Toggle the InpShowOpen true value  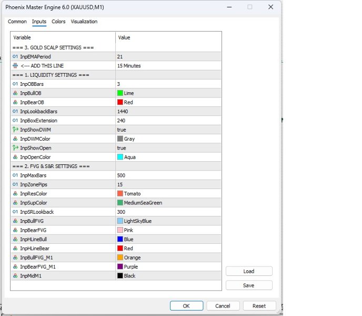(122, 148)
